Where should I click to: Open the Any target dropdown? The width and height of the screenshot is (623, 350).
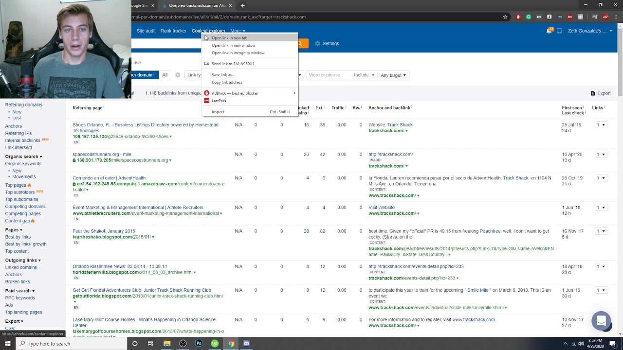tap(393, 75)
